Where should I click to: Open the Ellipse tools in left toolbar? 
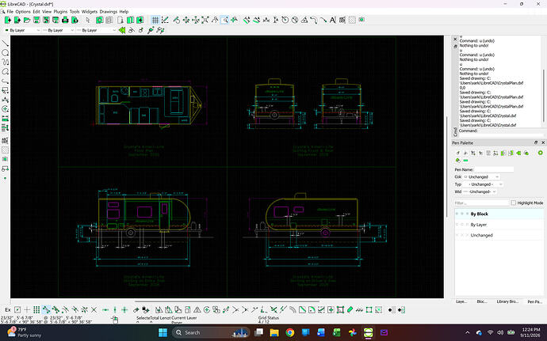pyautogui.click(x=5, y=72)
